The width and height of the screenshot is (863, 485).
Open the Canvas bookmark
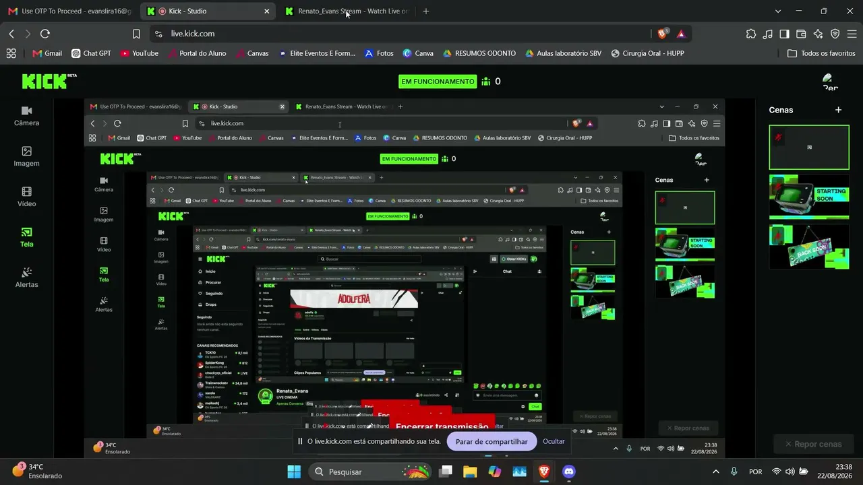251,53
